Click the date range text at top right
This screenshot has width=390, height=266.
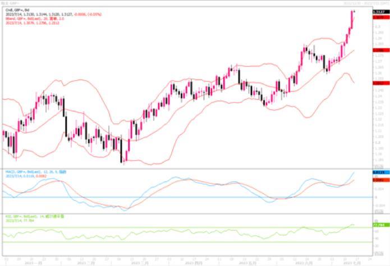[367, 2]
